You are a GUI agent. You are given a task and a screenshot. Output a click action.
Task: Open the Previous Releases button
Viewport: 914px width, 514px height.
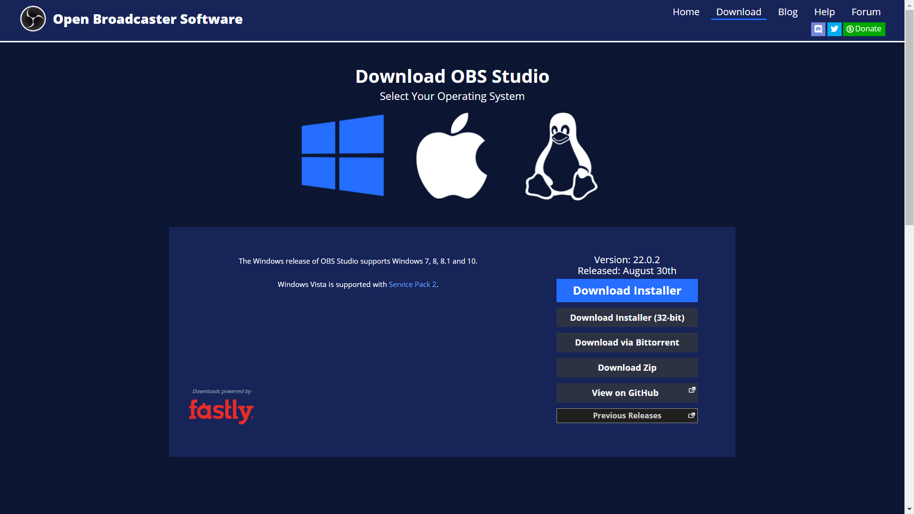pos(627,415)
